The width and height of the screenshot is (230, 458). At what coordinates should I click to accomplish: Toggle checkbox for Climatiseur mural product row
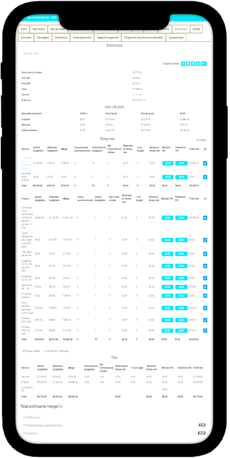coord(205,218)
